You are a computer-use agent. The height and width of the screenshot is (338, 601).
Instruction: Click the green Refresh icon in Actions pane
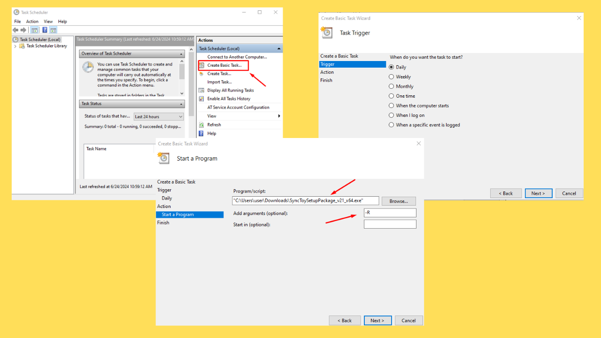point(202,125)
